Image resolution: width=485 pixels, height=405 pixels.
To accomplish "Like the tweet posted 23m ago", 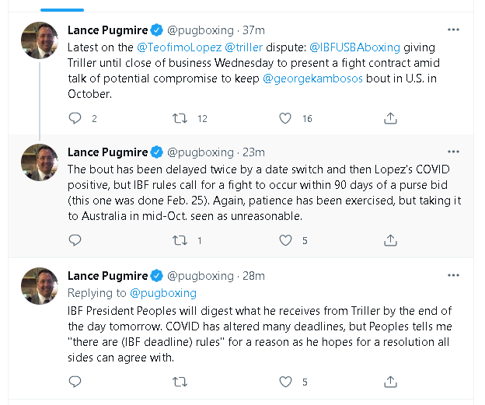I will coord(285,240).
